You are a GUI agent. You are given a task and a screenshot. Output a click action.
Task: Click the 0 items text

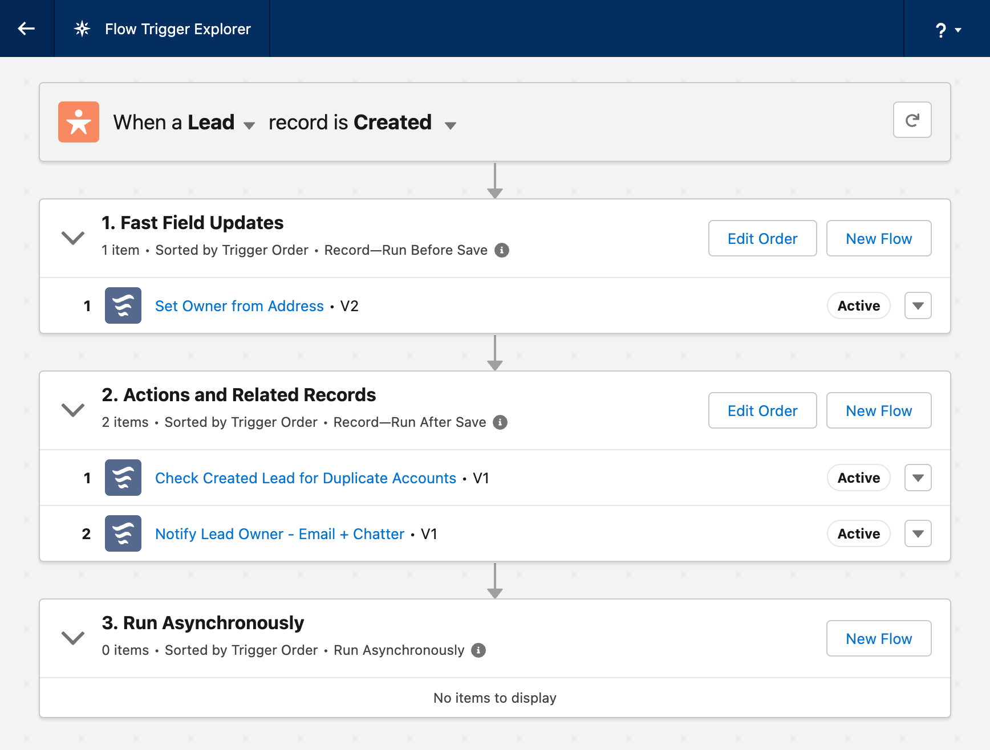click(x=125, y=650)
